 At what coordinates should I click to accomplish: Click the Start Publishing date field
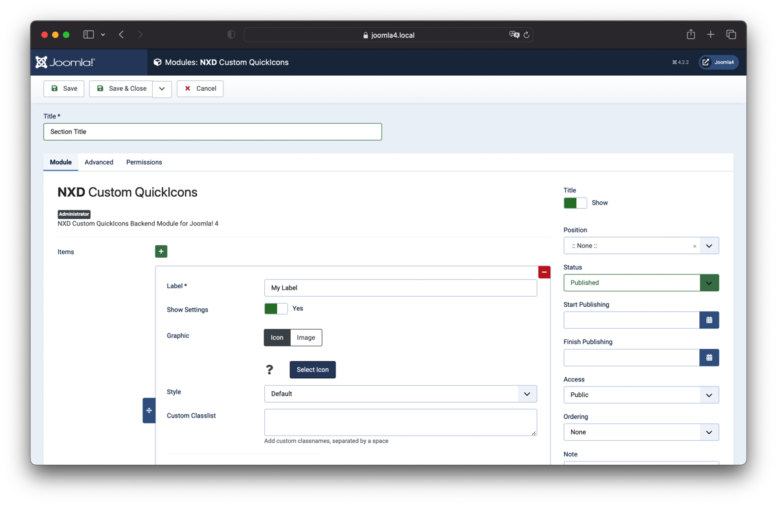[632, 320]
